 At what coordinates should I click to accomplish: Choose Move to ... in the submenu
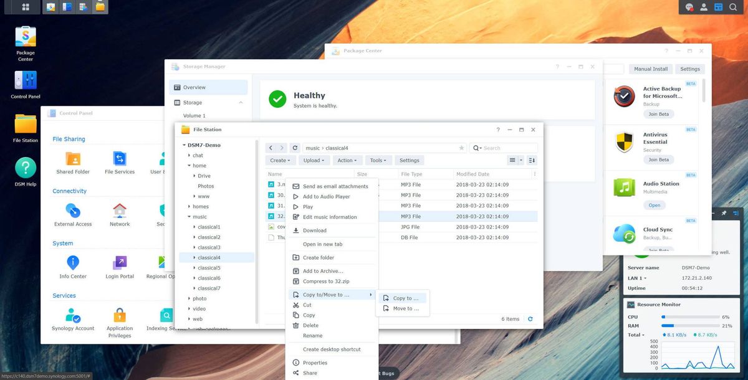click(403, 308)
